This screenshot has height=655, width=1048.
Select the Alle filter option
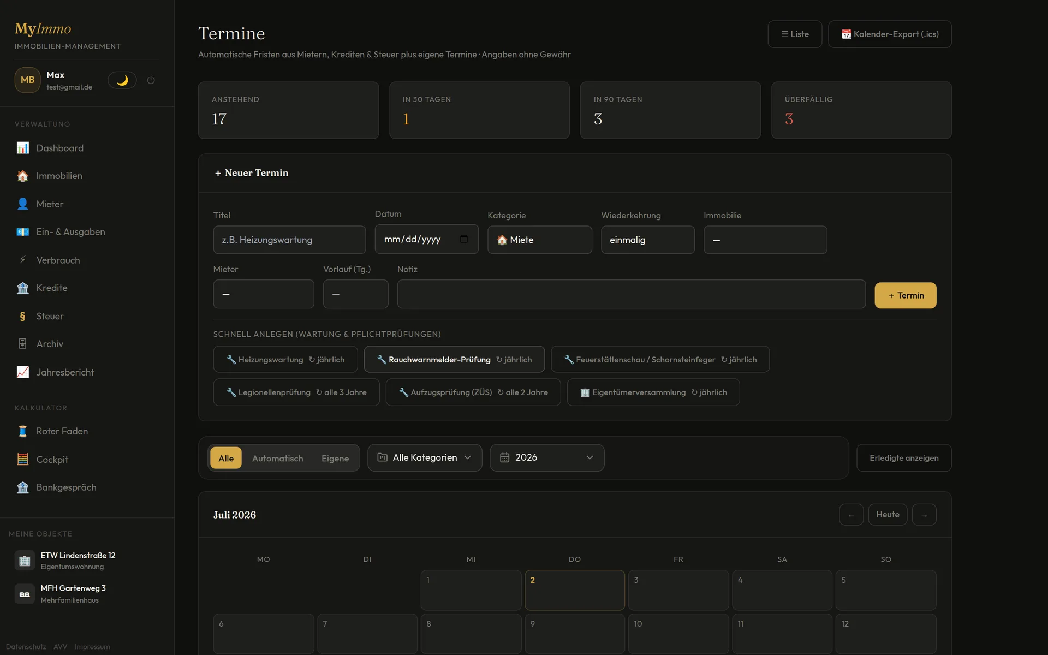(x=226, y=458)
